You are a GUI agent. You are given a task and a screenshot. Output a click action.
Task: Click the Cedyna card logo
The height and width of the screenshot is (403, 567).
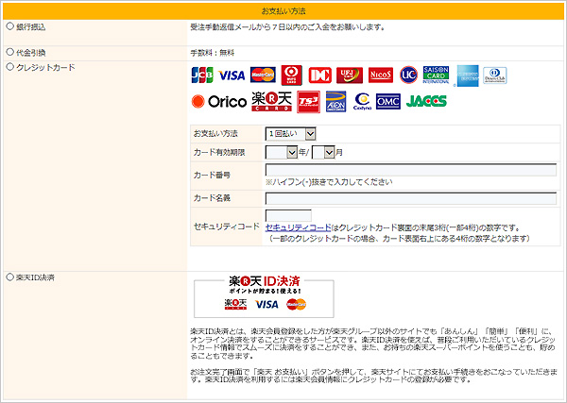362,102
